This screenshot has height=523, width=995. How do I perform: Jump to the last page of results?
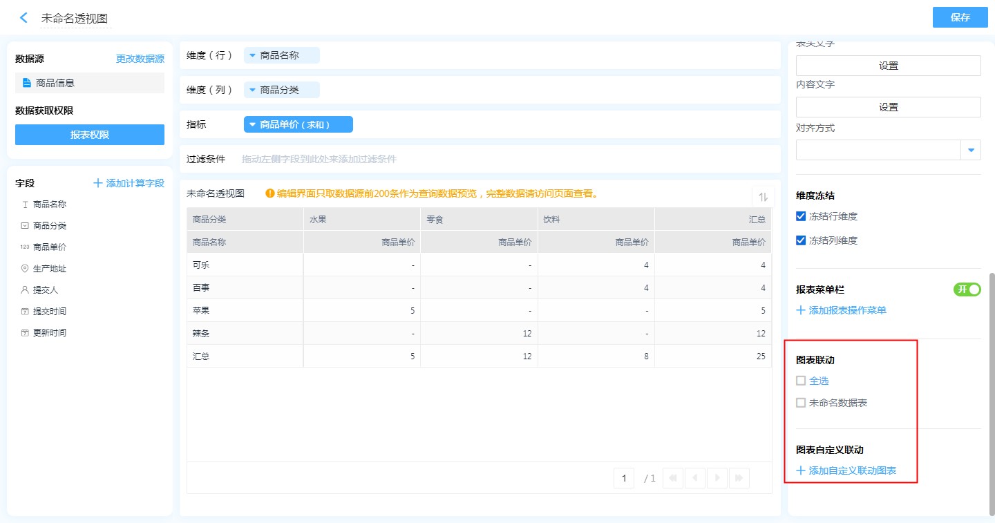pos(739,477)
